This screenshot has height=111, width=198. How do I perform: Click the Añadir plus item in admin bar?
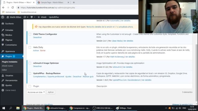tap(42, 17)
